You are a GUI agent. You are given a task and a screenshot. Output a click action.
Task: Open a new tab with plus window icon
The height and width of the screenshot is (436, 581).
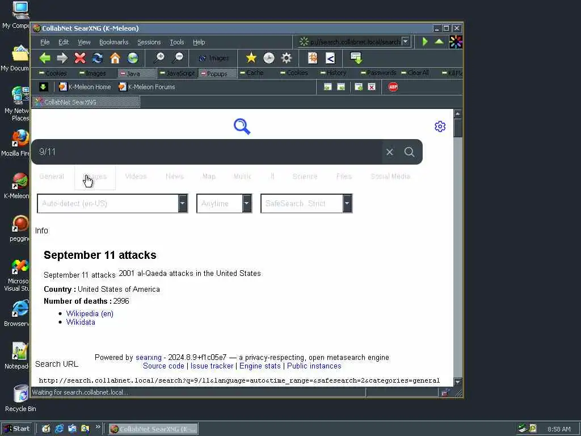[x=359, y=87]
